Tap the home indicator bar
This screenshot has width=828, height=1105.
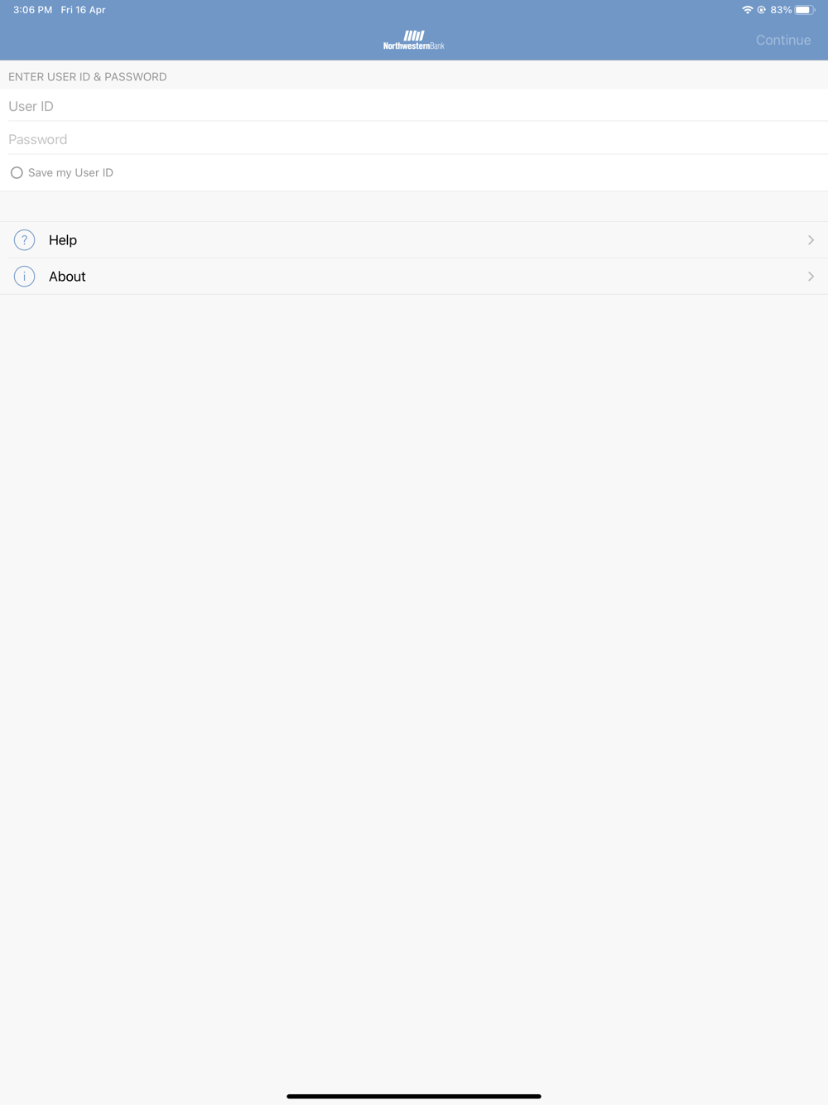point(414,1096)
